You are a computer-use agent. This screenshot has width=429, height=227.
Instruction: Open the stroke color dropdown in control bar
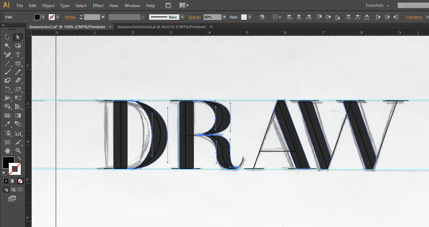[x=58, y=17]
